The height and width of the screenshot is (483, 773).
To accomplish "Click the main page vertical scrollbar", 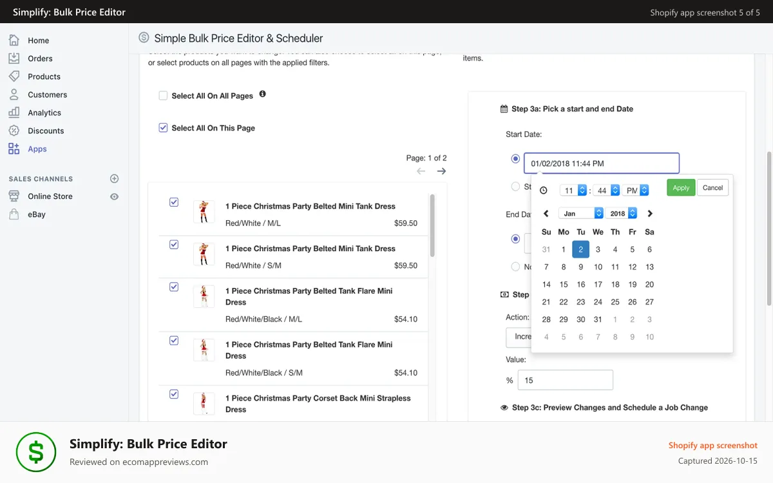I will click(x=768, y=229).
